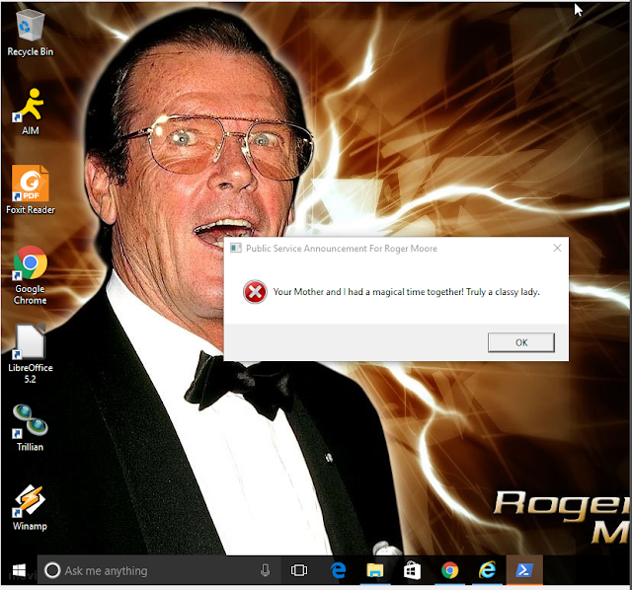The width and height of the screenshot is (632, 590).
Task: Open Task View from the taskbar
Action: [x=299, y=570]
